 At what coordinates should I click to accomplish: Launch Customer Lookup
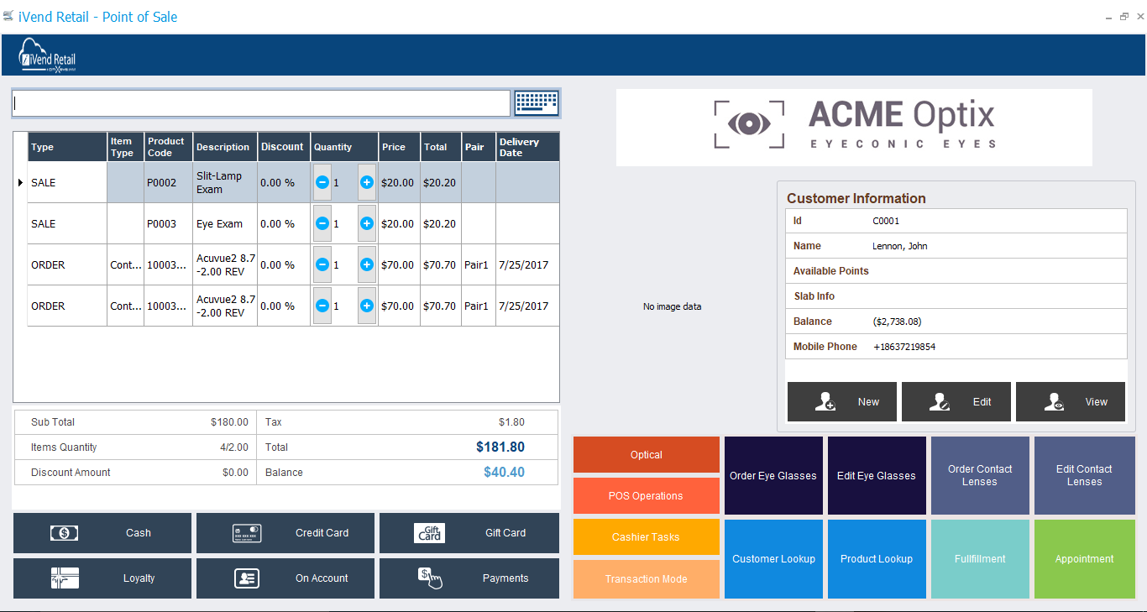coord(773,559)
